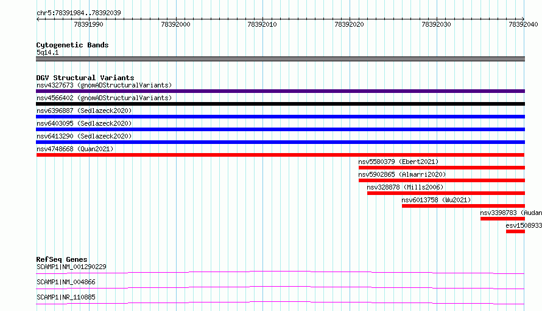Select the blue nsv6413290 variant bar
This screenshot has height=311, width=542.
click(x=280, y=142)
